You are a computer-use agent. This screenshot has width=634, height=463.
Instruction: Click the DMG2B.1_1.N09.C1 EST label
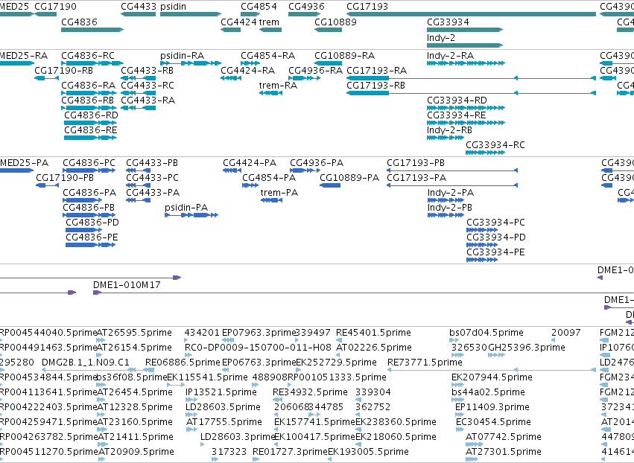(86, 363)
